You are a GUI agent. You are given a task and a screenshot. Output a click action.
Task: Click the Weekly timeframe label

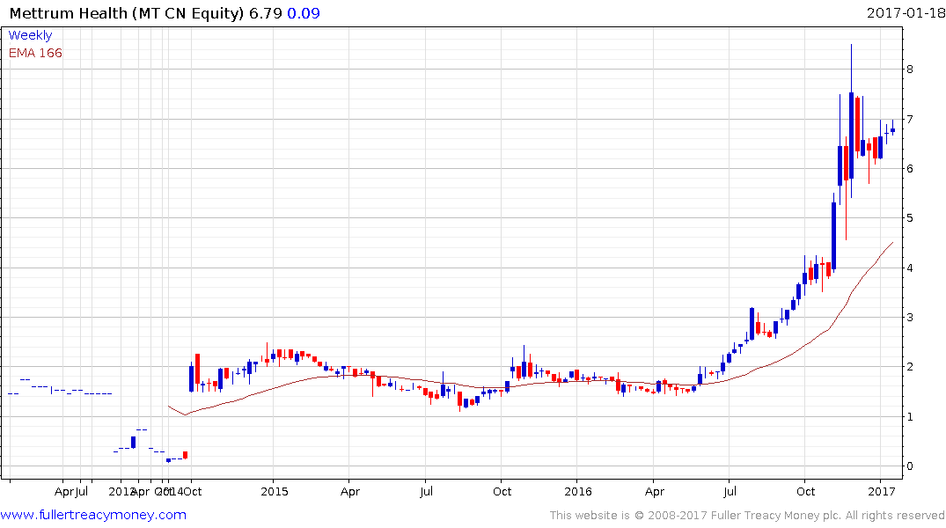tap(30, 35)
